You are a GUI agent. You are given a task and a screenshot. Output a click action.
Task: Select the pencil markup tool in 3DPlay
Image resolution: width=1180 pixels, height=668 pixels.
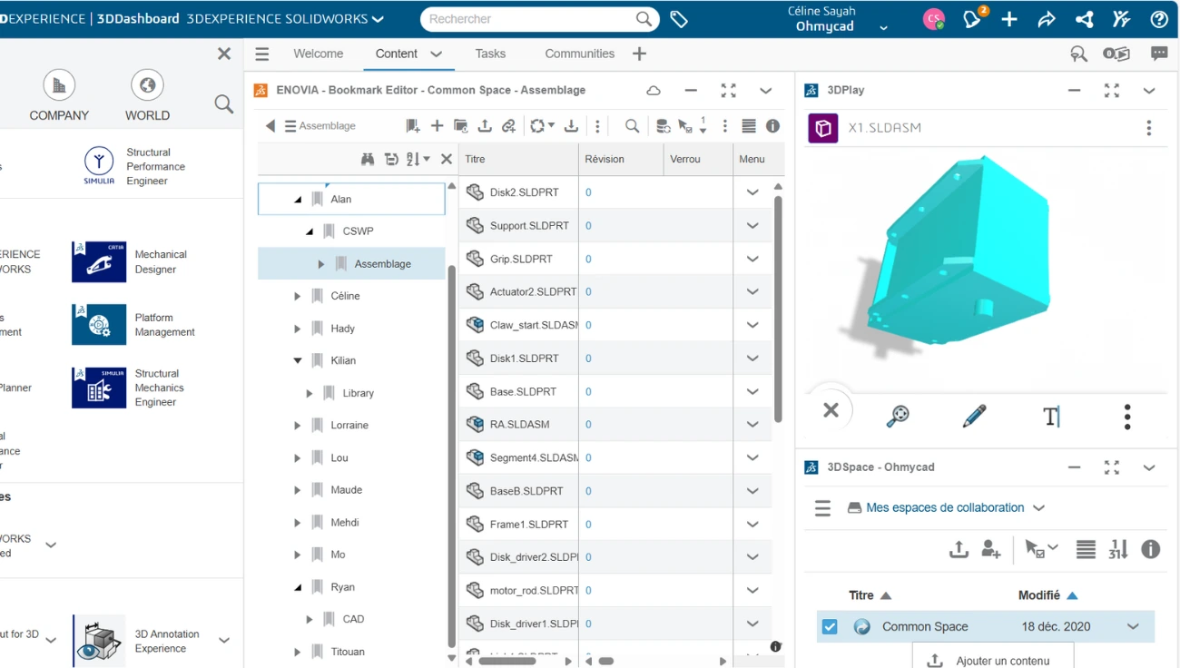(974, 416)
